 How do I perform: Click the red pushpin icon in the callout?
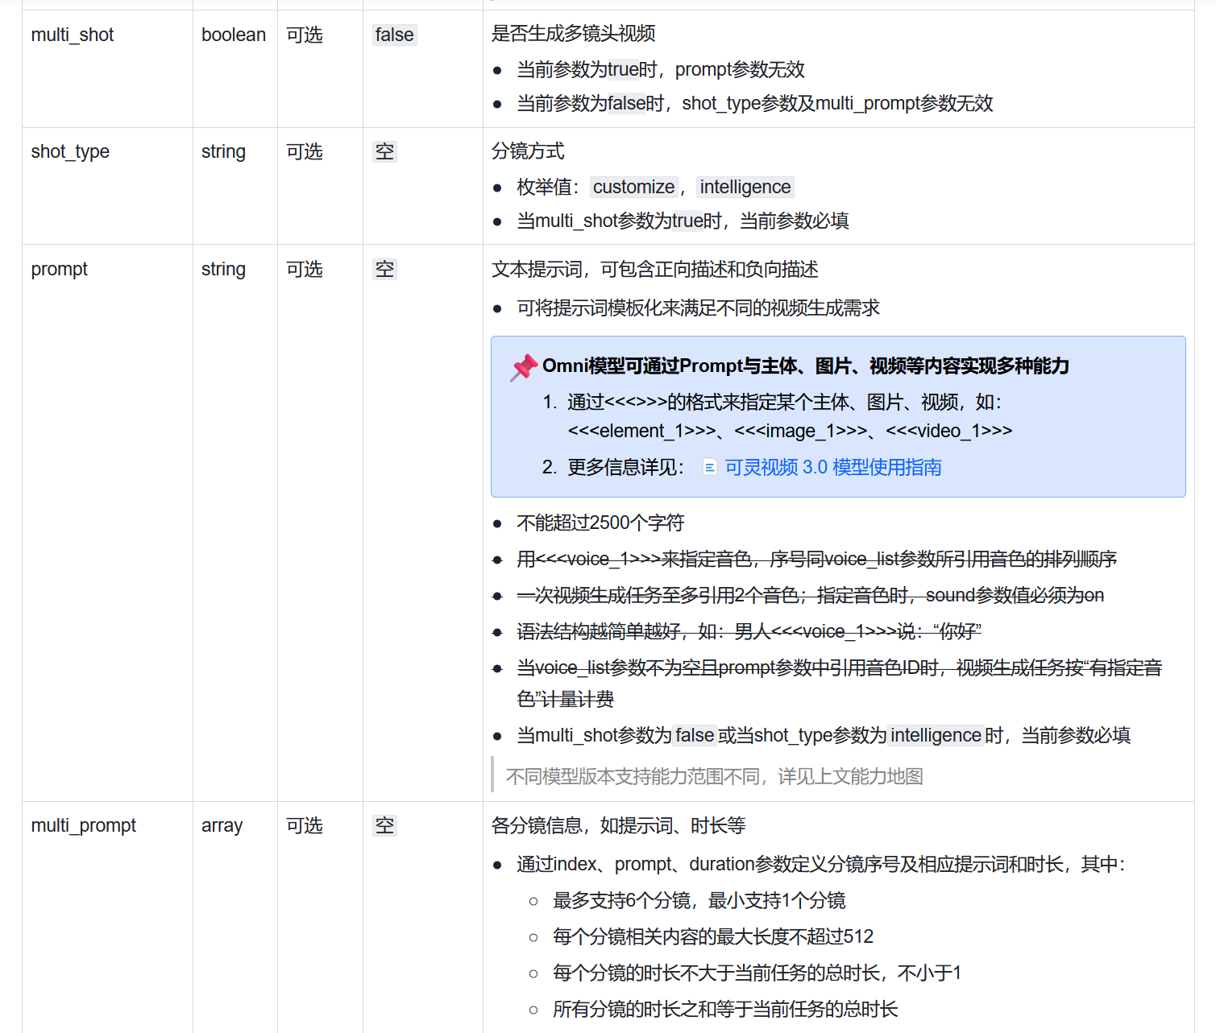(x=524, y=367)
